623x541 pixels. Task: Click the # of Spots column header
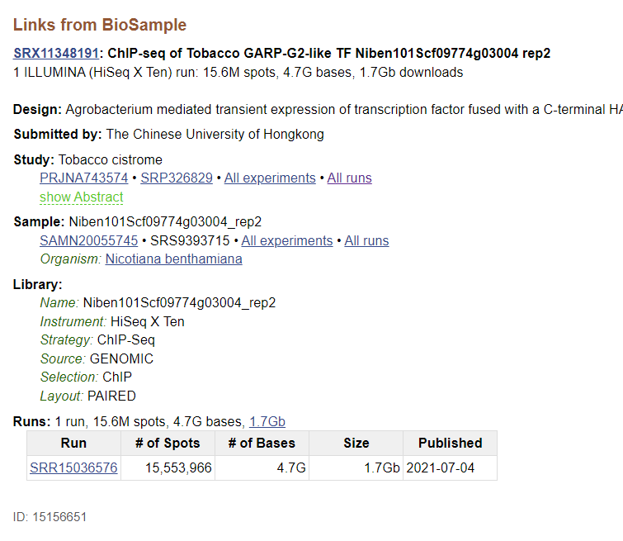(168, 443)
